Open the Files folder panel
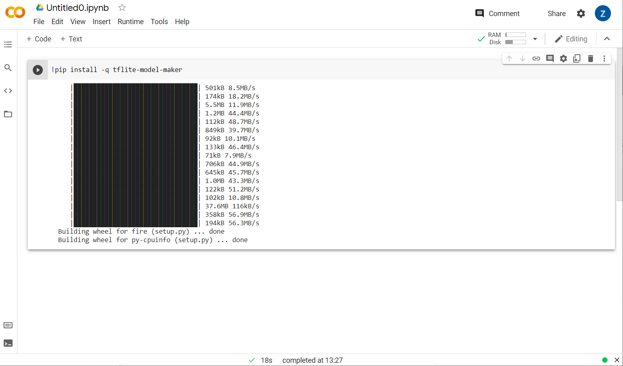623x366 pixels. (8, 114)
